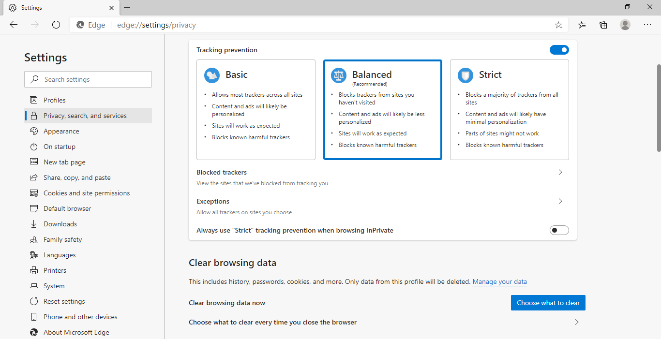Turn off Tracking prevention toggle
Image resolution: width=661 pixels, height=339 pixels.
click(559, 50)
